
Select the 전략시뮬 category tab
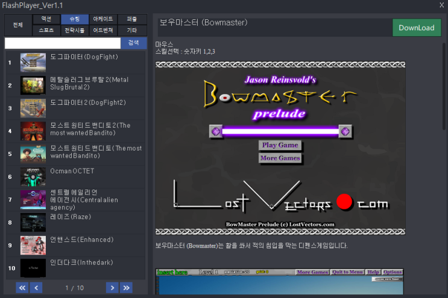coord(75,30)
